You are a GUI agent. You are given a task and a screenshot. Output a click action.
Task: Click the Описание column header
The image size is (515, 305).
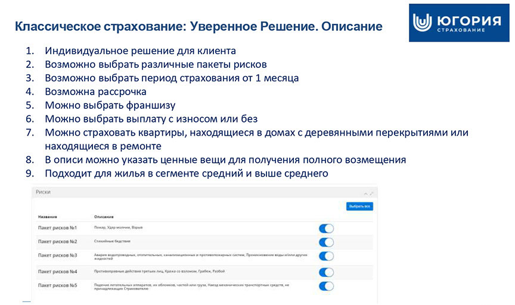pos(104,216)
